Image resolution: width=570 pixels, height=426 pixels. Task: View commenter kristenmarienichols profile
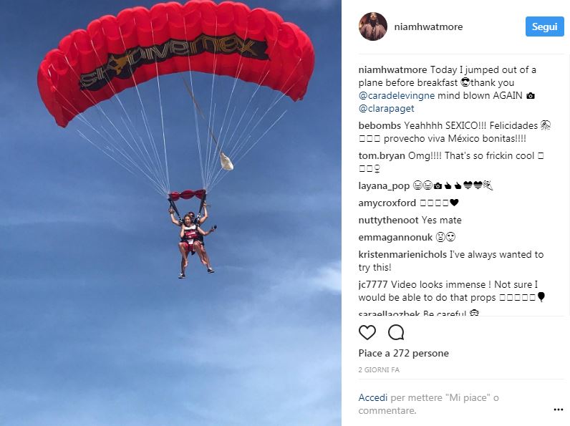402,254
